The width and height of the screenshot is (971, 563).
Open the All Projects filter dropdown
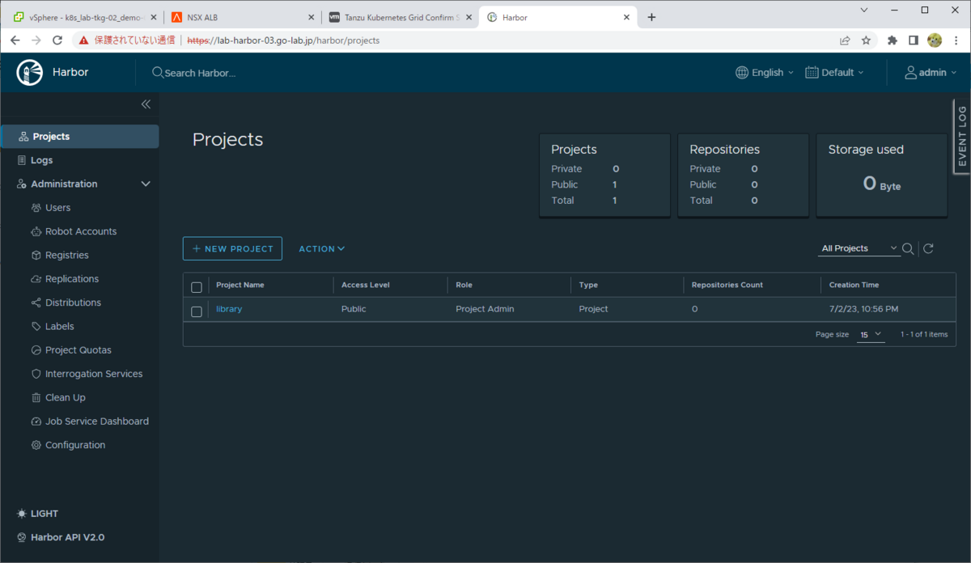pos(859,248)
